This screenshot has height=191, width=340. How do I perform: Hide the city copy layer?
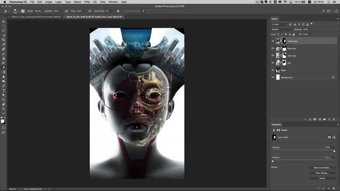pos(273,56)
